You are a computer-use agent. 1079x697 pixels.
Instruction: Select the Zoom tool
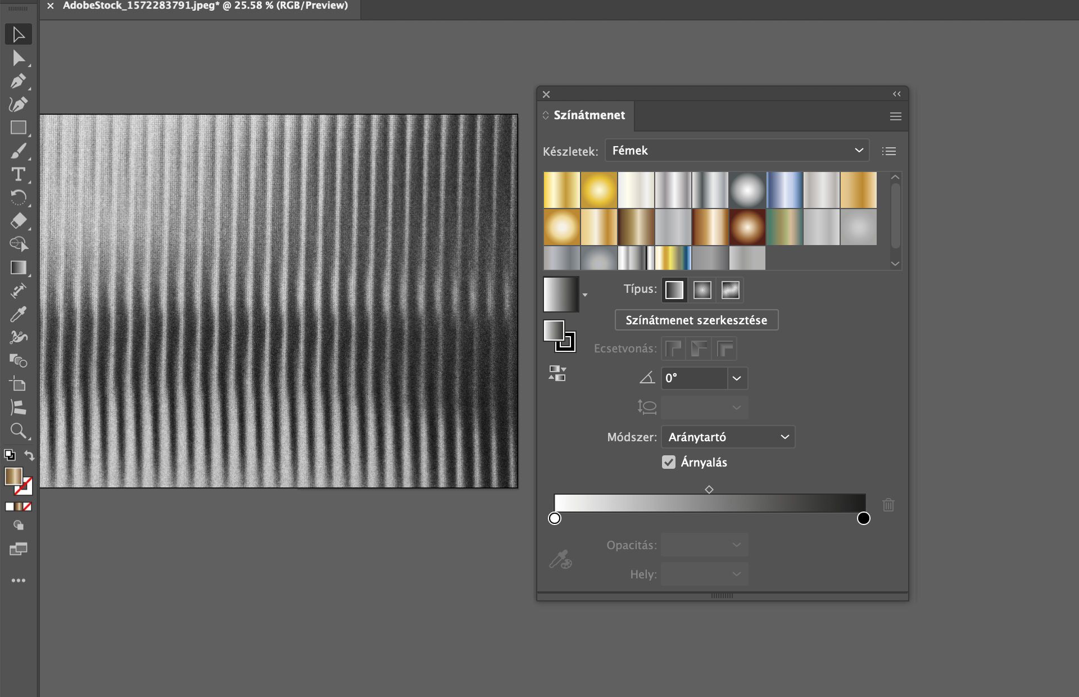point(18,431)
